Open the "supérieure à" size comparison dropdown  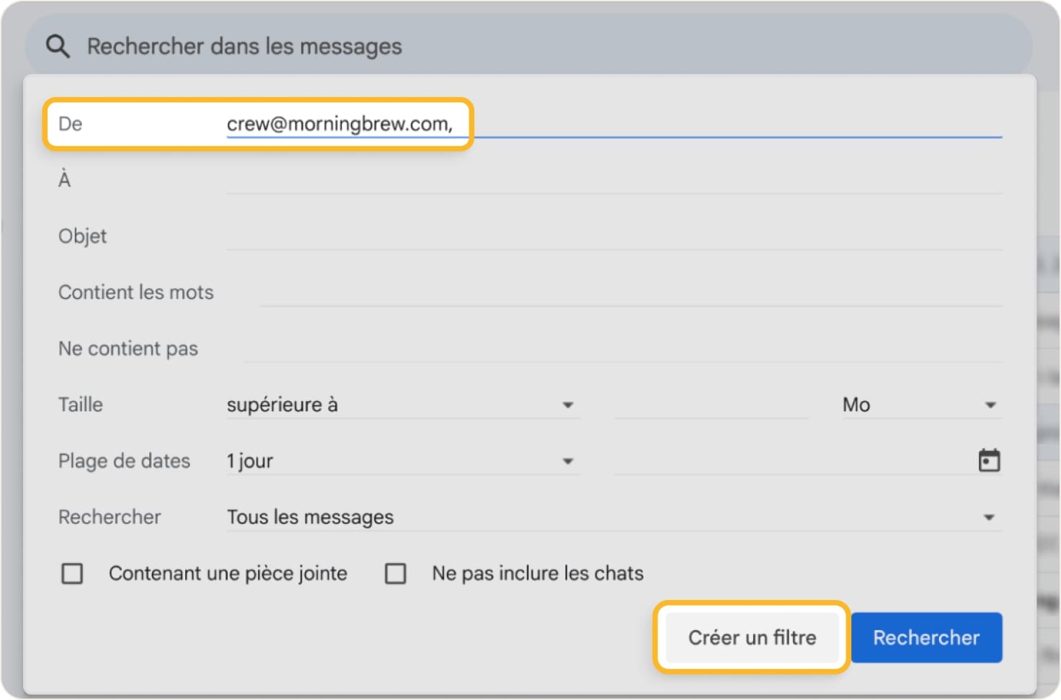coord(400,405)
